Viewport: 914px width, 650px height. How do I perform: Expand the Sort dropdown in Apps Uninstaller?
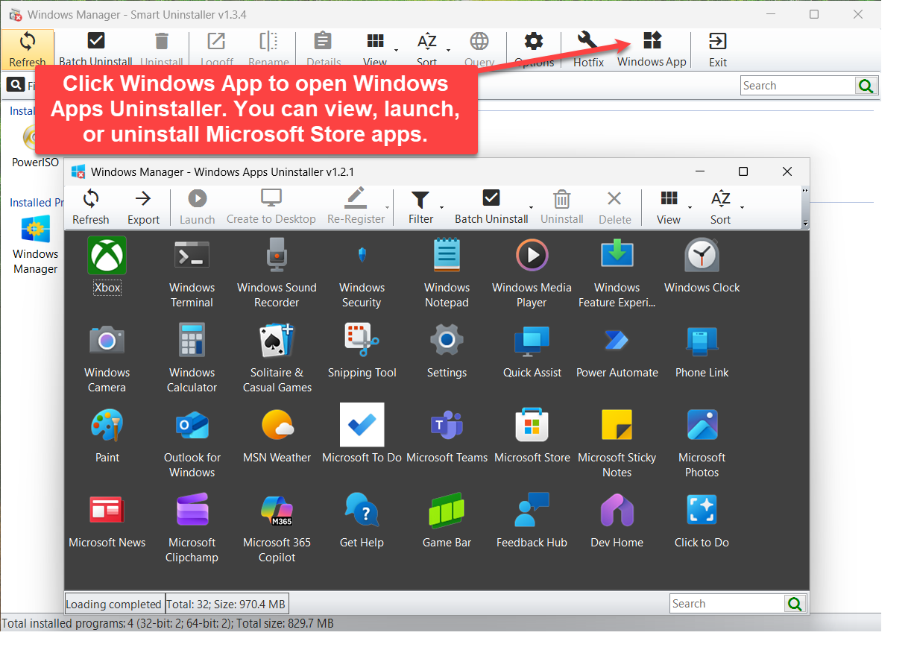point(742,208)
